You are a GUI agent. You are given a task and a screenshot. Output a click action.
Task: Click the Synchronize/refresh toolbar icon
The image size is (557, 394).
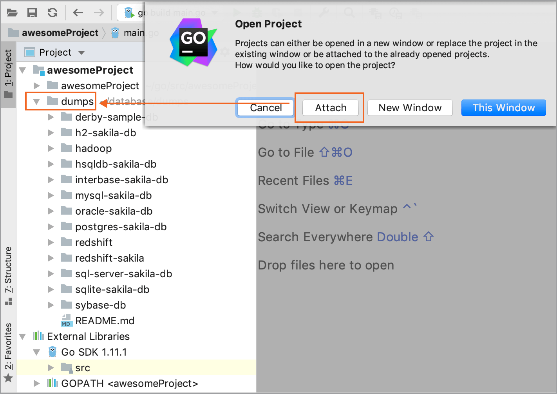pos(52,12)
